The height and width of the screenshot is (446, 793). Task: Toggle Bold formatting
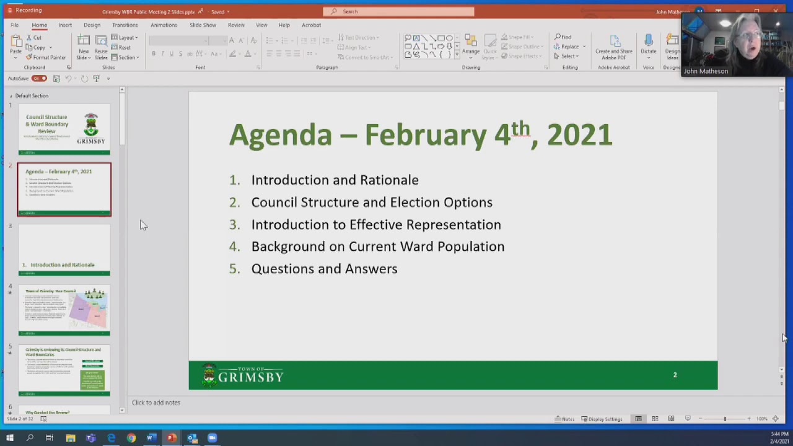point(154,54)
